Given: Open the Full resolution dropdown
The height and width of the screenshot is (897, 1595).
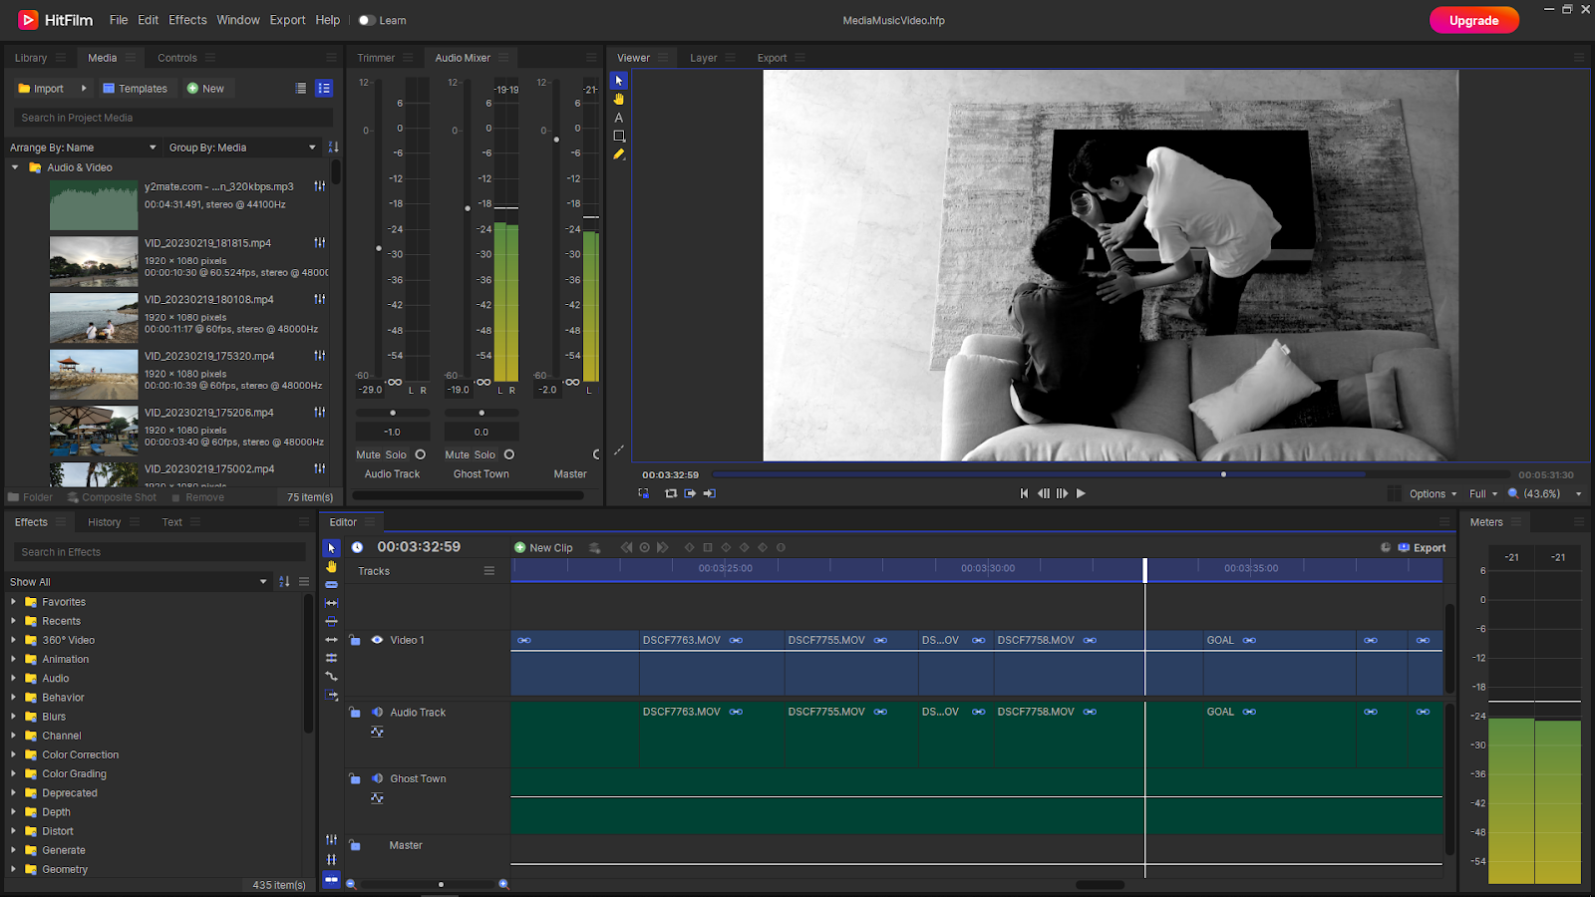Looking at the screenshot, I should tap(1483, 494).
